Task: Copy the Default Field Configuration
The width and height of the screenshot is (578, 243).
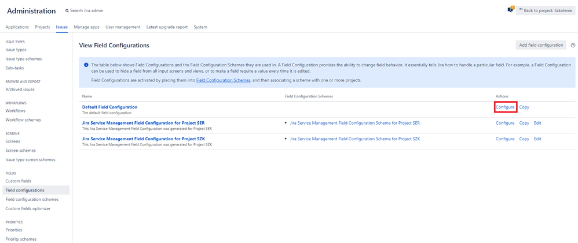Action: tap(524, 107)
